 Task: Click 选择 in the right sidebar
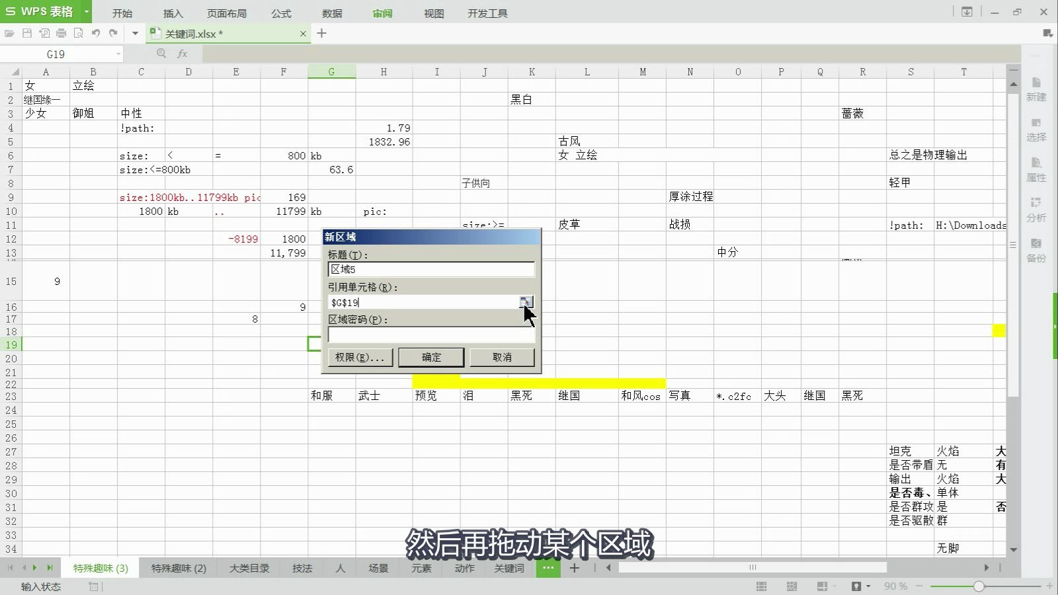pos(1036,130)
